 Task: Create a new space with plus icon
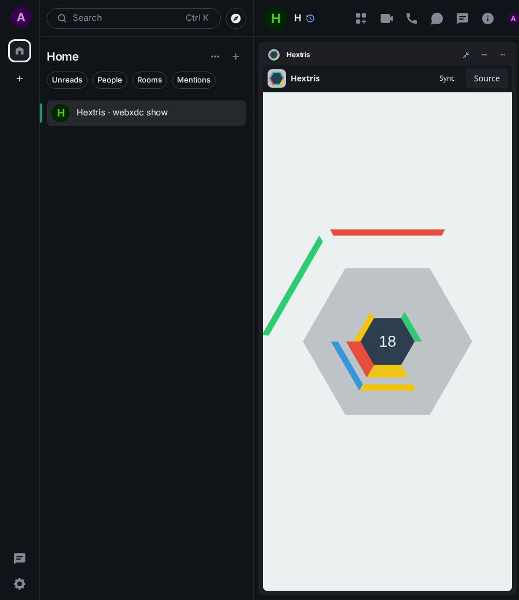[20, 78]
